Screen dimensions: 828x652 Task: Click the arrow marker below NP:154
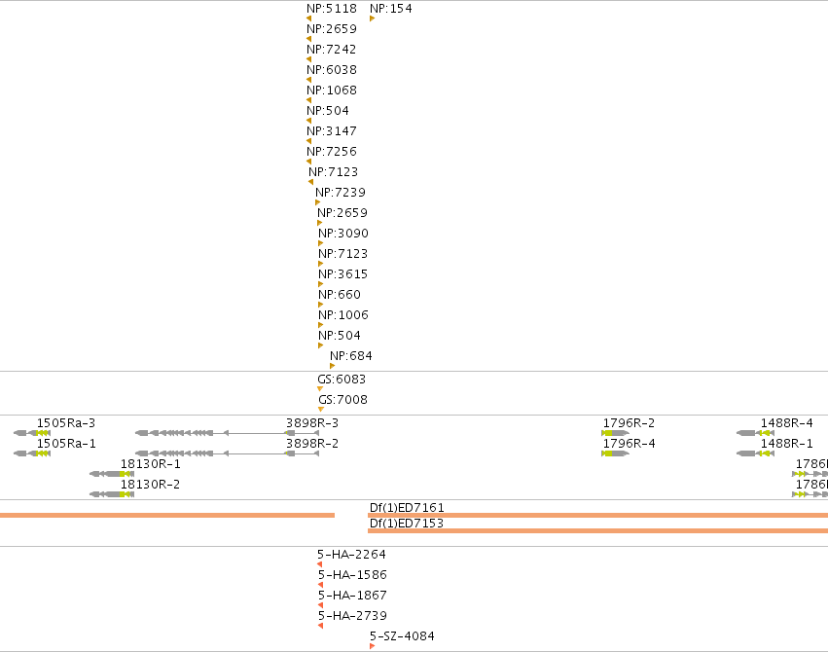[x=373, y=18]
